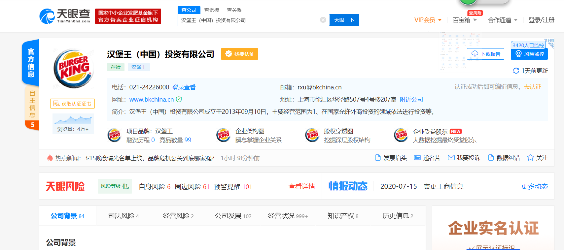Clear the search box with the X icon

point(323,20)
